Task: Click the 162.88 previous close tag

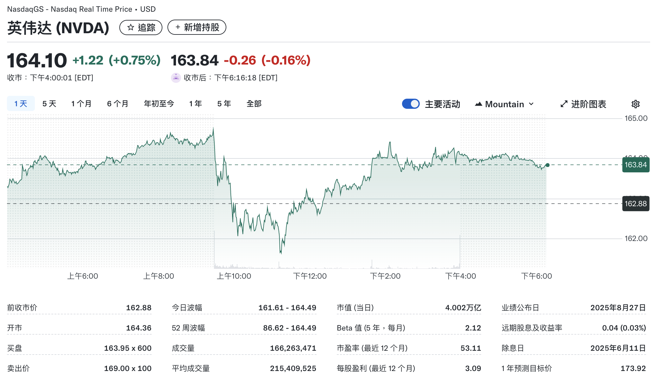Action: tap(636, 203)
